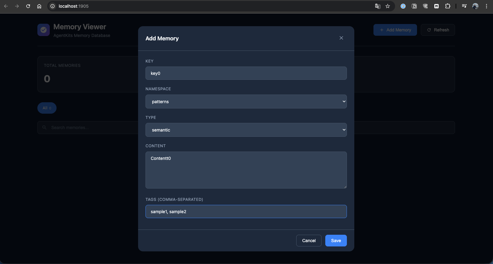Image resolution: width=493 pixels, height=264 pixels.
Task: Click the translate page icon in address bar
Action: tap(377, 6)
